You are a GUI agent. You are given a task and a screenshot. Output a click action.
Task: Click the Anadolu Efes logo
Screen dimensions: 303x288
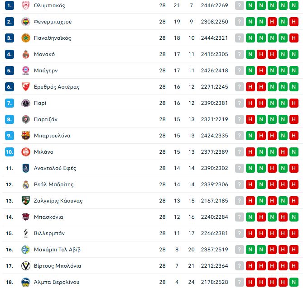[25, 168]
